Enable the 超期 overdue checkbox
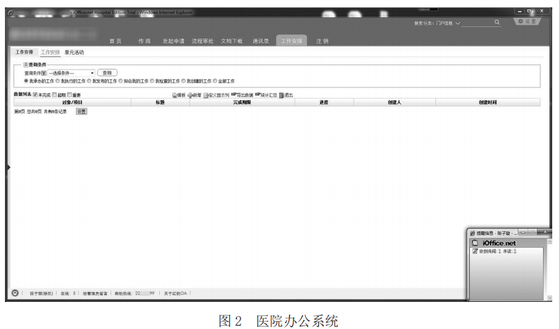Image resolution: width=559 pixels, height=329 pixels. (54, 95)
